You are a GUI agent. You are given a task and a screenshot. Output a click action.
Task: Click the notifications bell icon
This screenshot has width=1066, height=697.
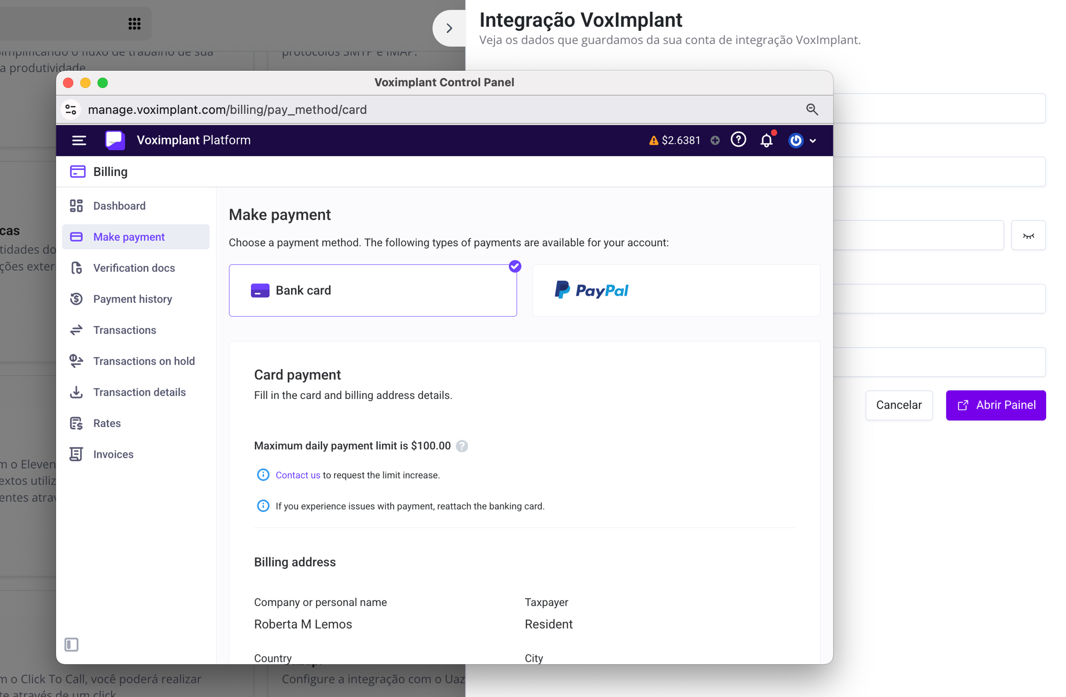766,140
